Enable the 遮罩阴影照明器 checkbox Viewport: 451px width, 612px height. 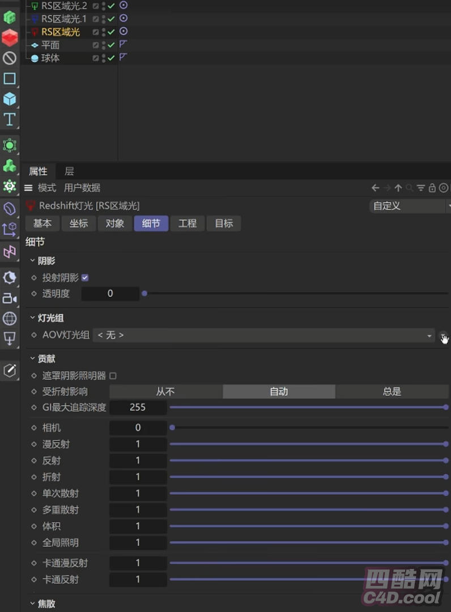113,376
